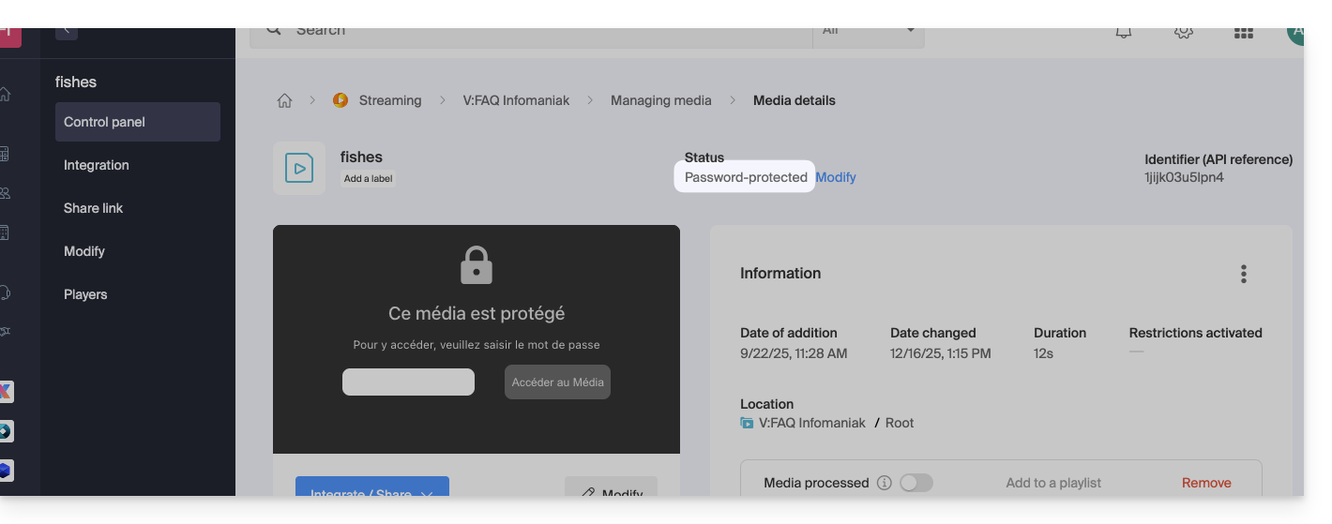Toggle the Media processed switch
Viewport: 1332px width, 524px height.
(916, 483)
